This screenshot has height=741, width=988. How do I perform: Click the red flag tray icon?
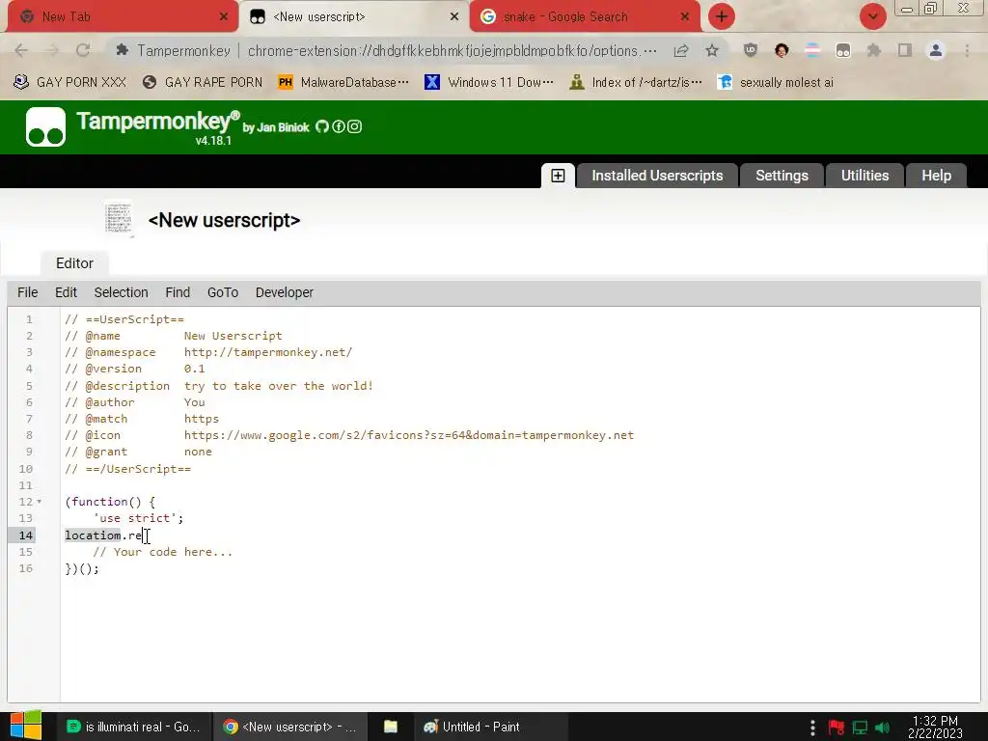(837, 727)
